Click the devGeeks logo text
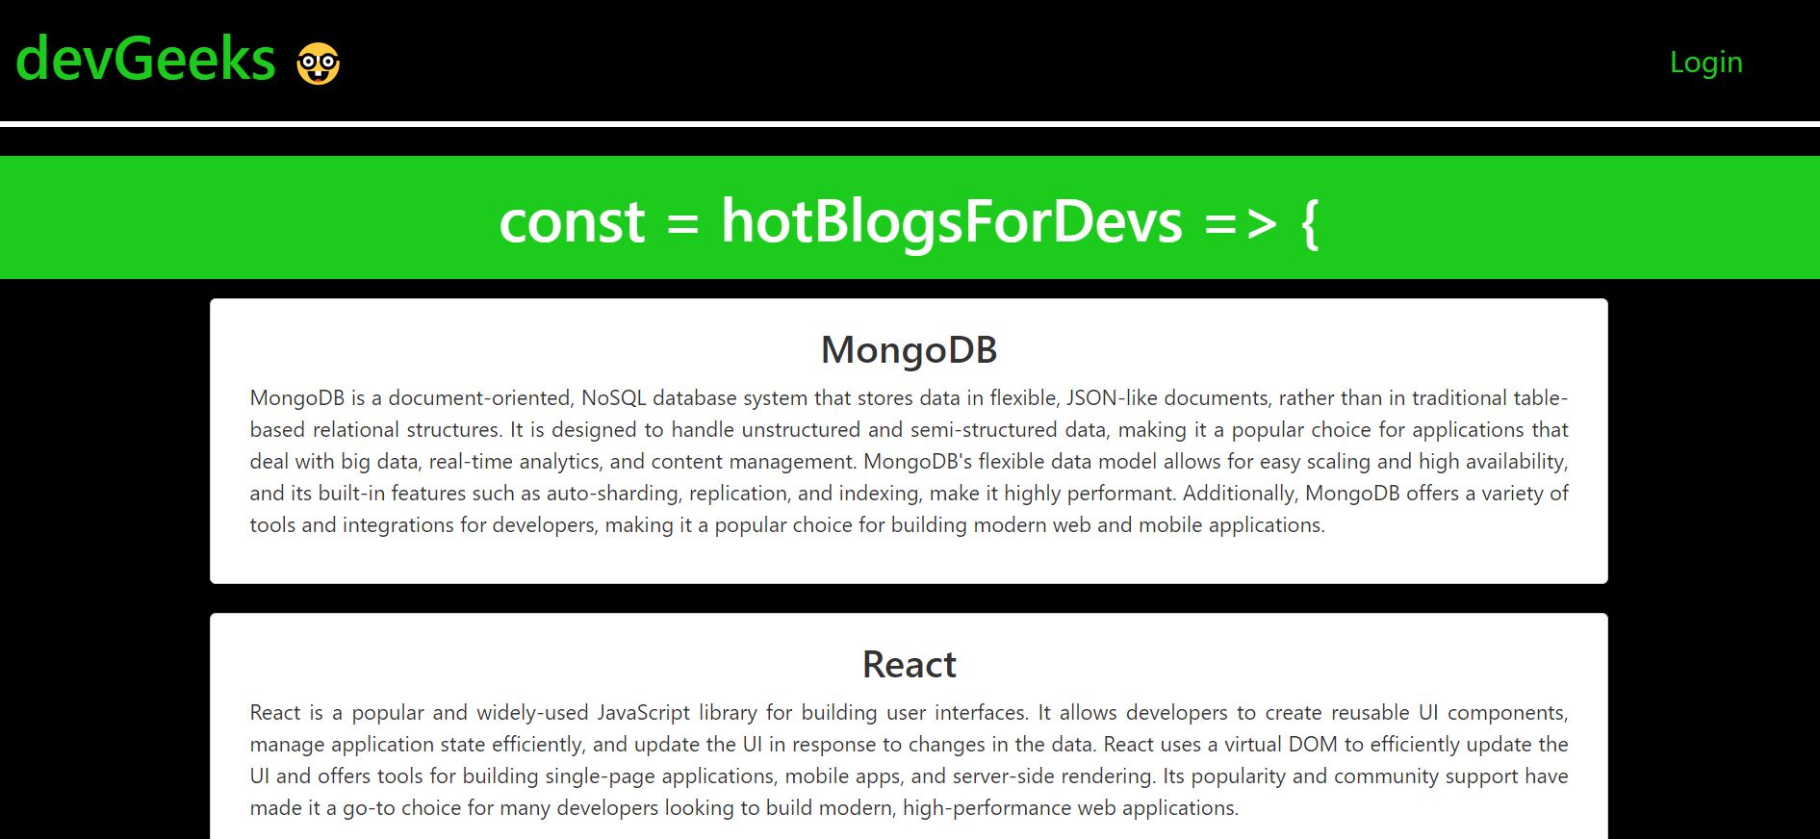Viewport: 1820px width, 839px height. click(x=146, y=59)
